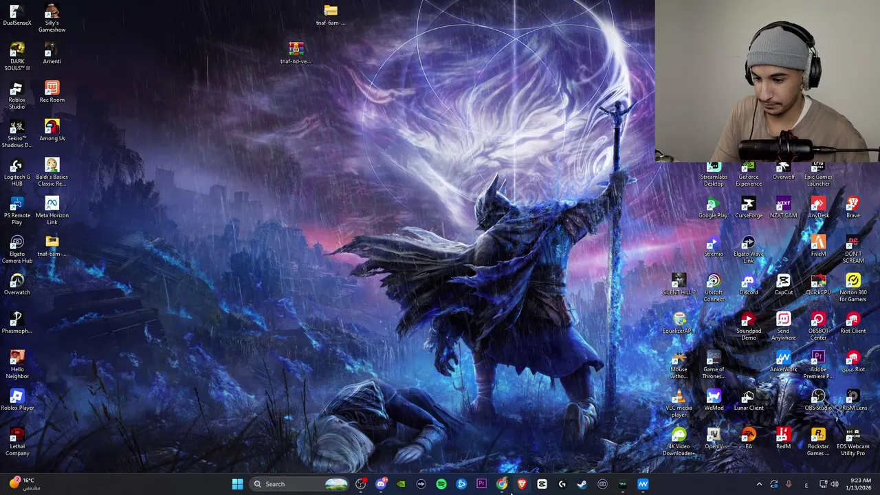Select the Send Anywhere desktop icon
The image size is (880, 495).
(784, 327)
